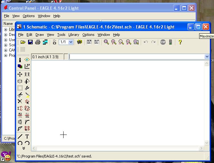Expand the Use tree node in Control Panel

point(5,40)
